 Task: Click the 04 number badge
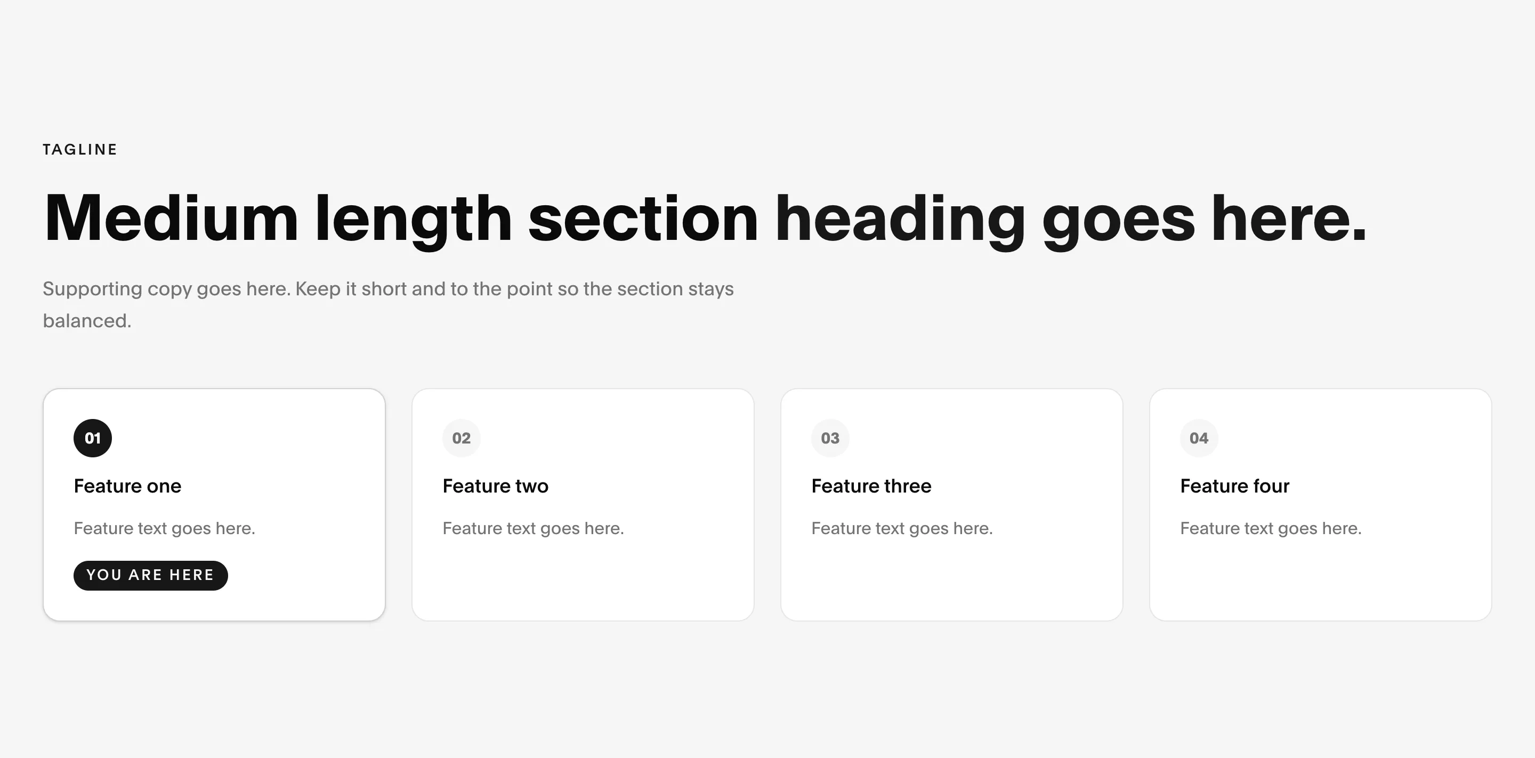click(x=1199, y=438)
